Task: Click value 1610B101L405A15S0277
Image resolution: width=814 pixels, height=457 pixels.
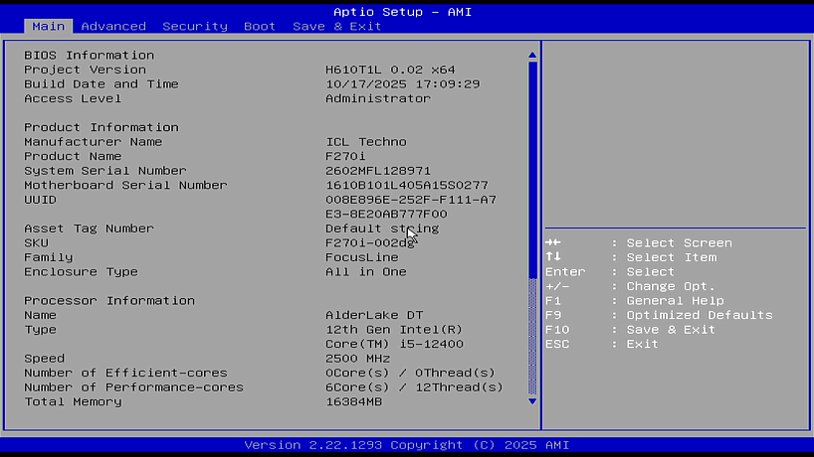Action: 407,185
